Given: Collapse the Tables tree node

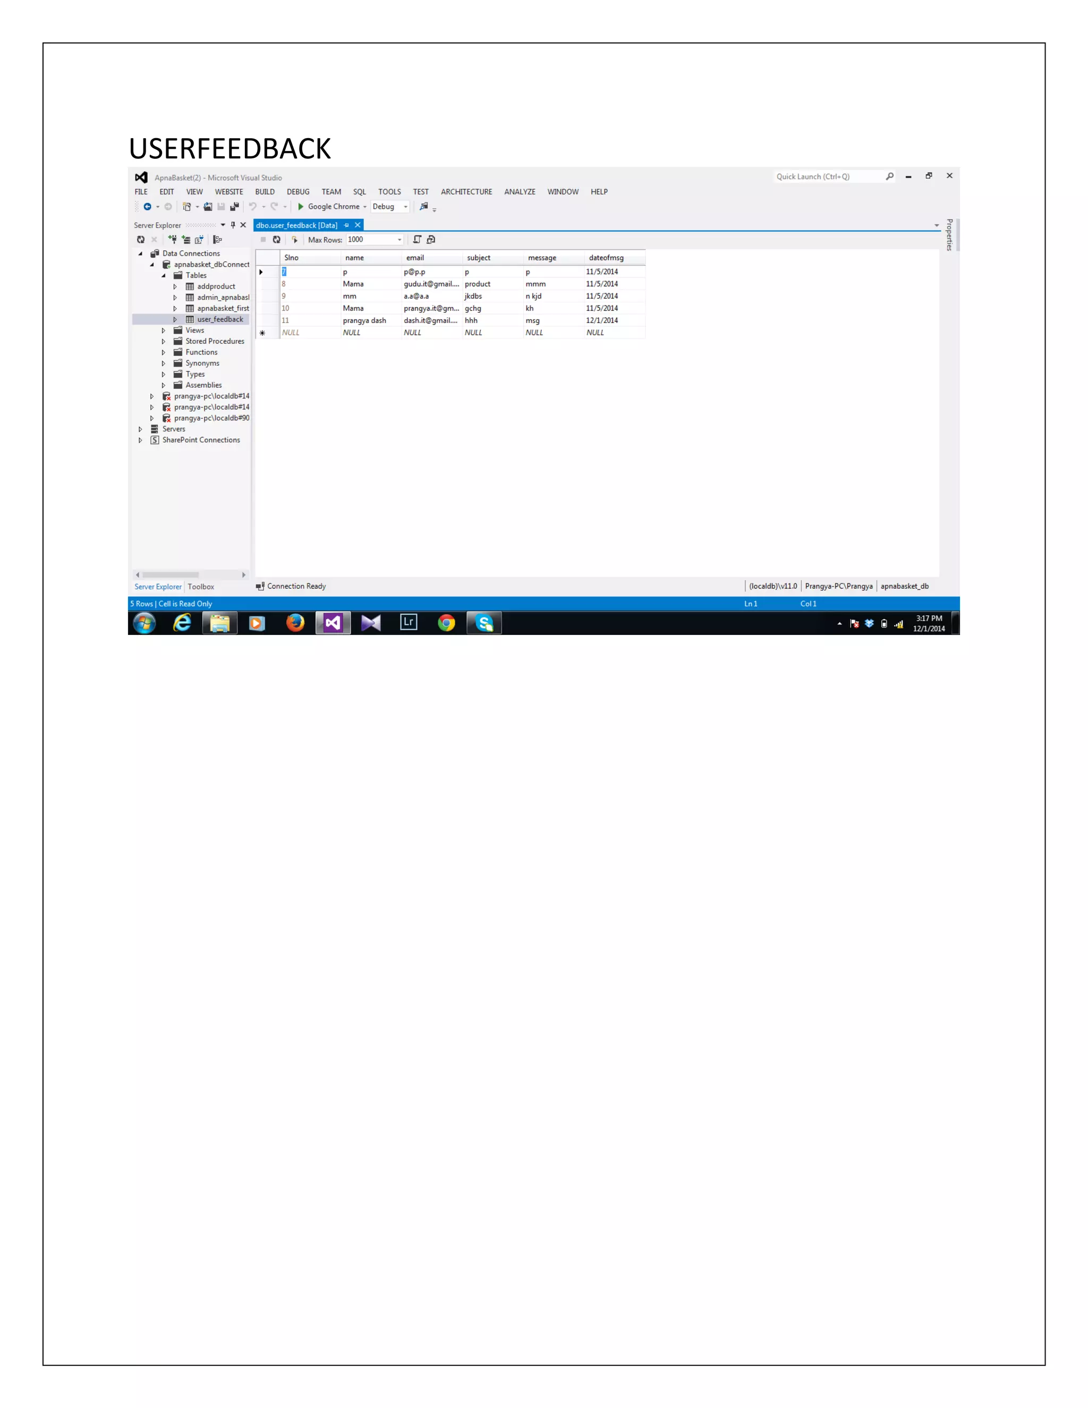Looking at the screenshot, I should tap(164, 276).
